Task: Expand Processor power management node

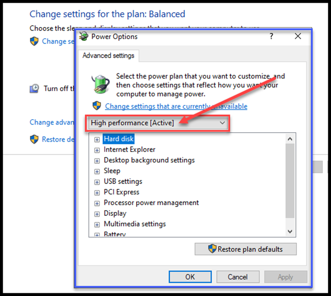Action: [x=97, y=203]
